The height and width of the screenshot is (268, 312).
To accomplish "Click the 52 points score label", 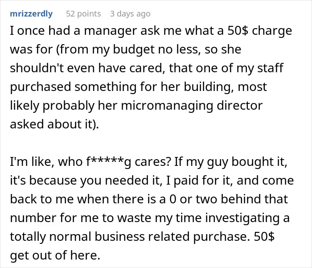I will pyautogui.click(x=83, y=14).
